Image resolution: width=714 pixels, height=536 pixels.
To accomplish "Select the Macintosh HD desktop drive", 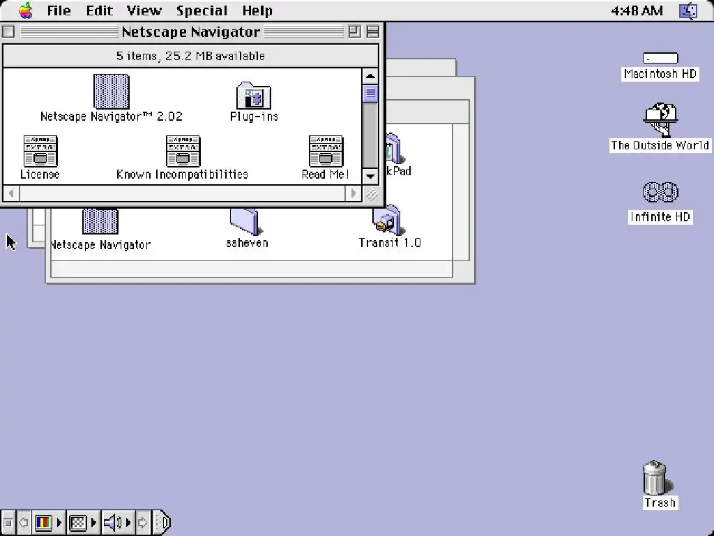I will tap(660, 58).
